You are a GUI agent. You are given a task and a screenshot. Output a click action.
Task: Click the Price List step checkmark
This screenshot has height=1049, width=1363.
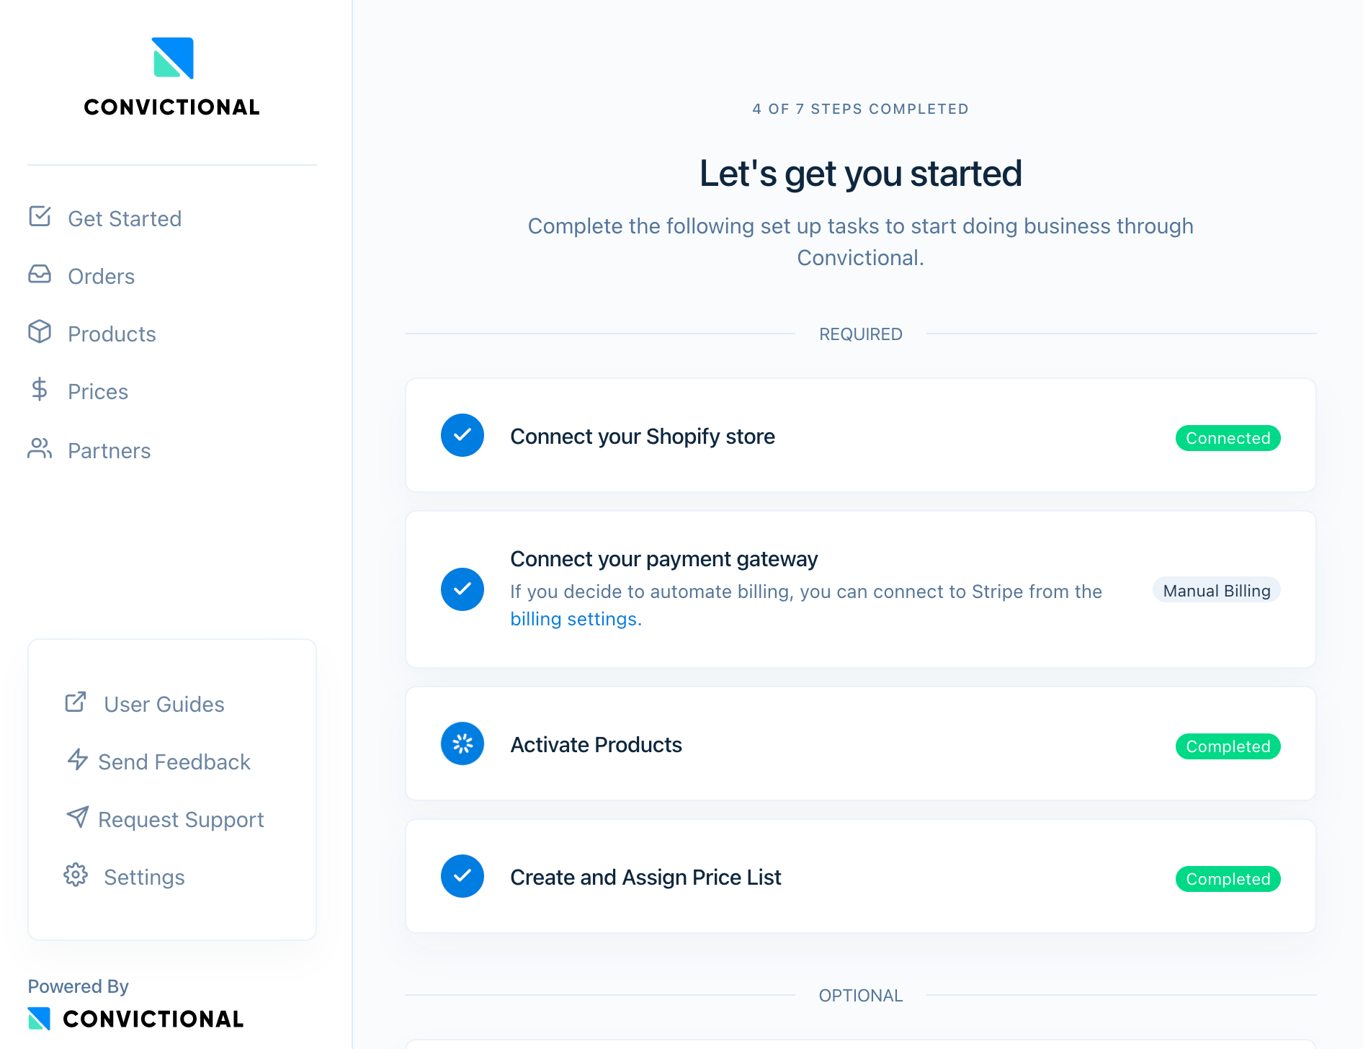point(462,876)
